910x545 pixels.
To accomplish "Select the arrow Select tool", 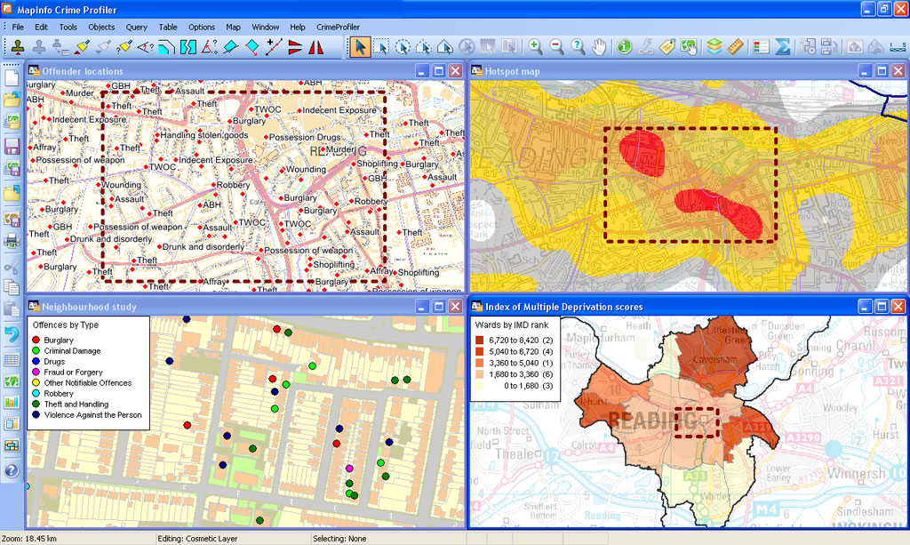I will point(360,47).
